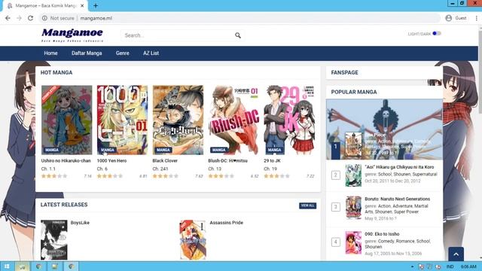Open the 090: Eko to Issho thumbnail
Screen dimensions: 482x271
(x=353, y=242)
